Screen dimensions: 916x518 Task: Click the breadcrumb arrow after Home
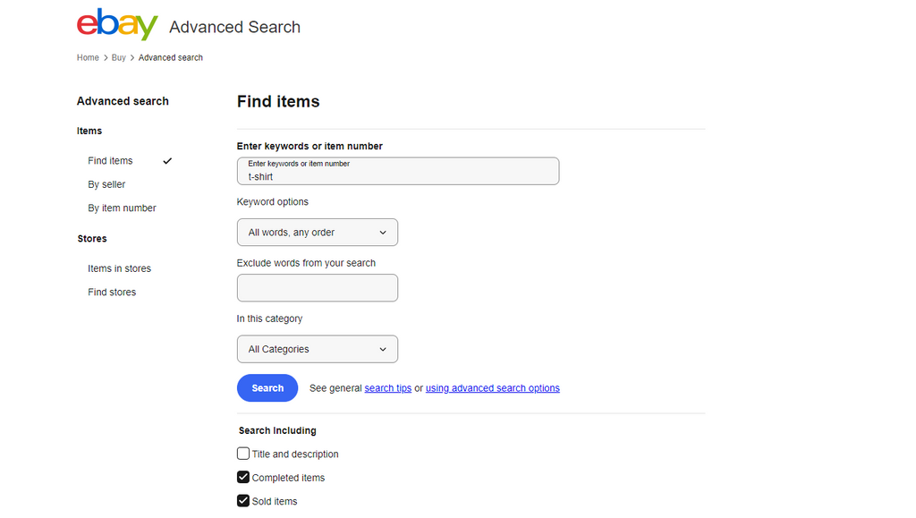point(106,58)
